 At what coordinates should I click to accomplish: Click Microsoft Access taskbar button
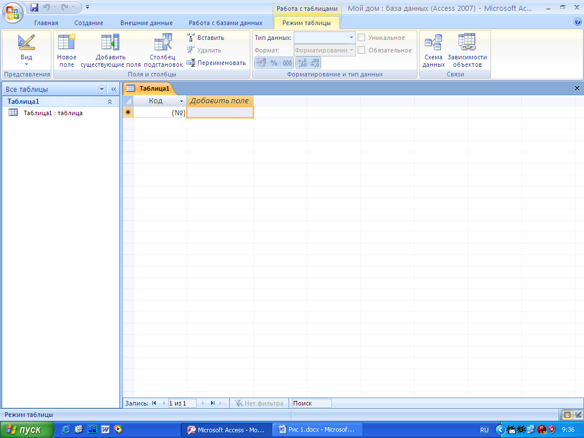click(x=227, y=430)
